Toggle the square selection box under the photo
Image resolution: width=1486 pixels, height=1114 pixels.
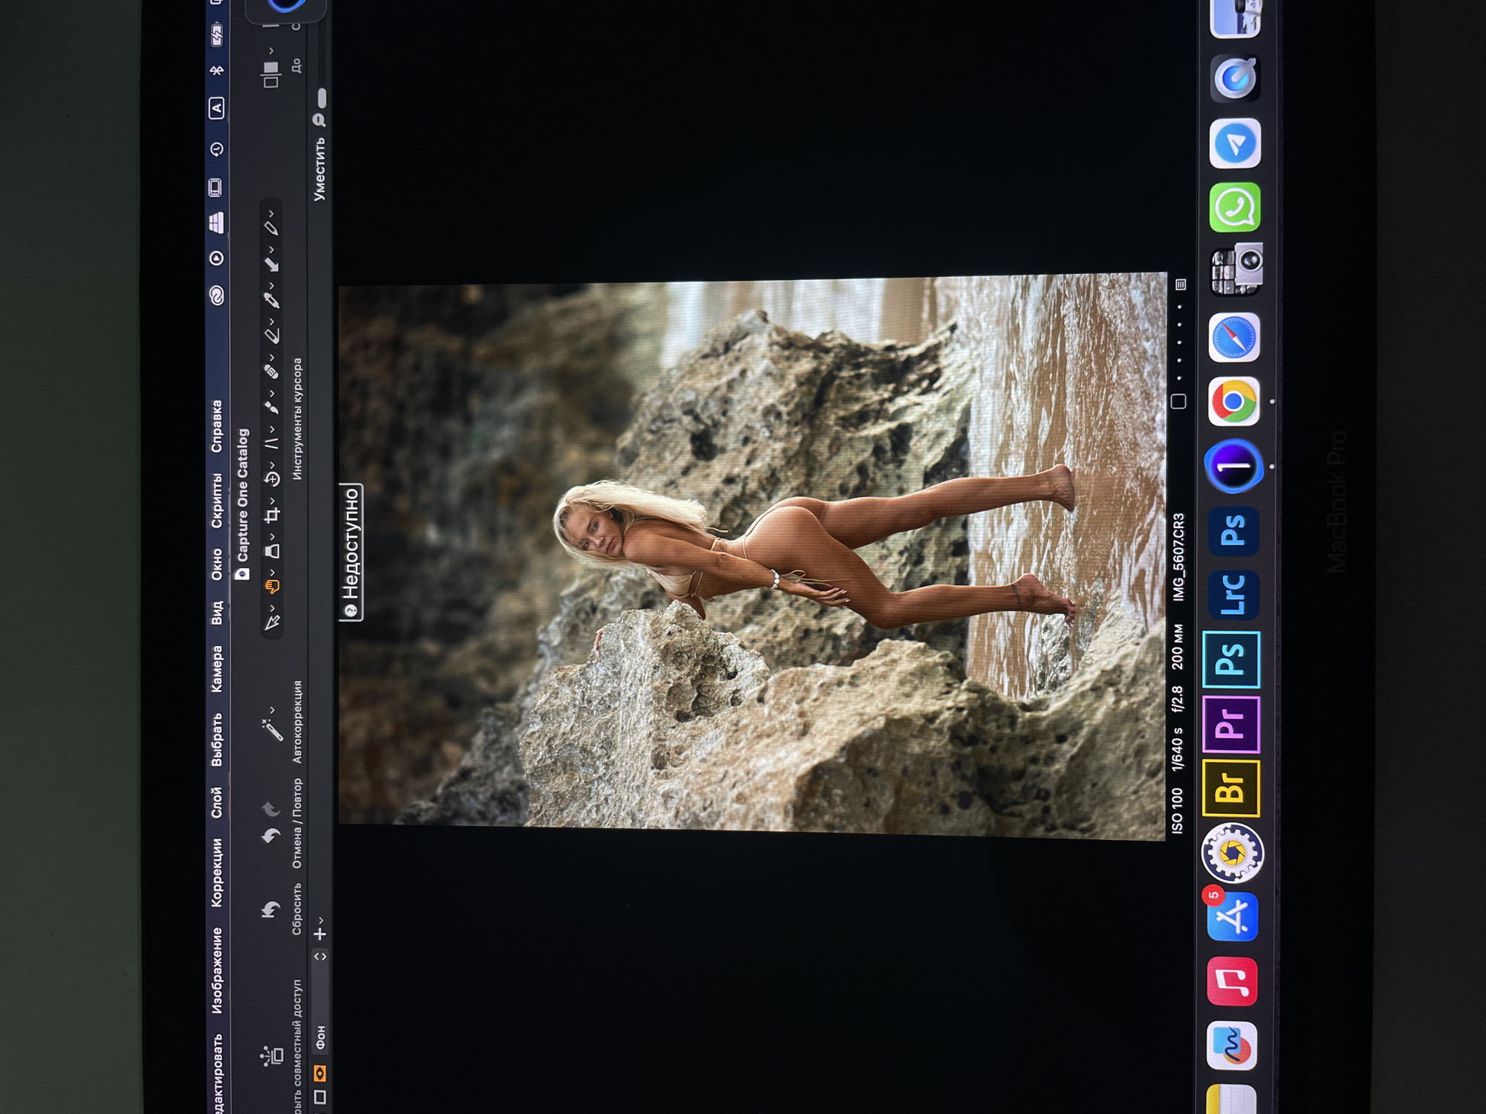1178,402
